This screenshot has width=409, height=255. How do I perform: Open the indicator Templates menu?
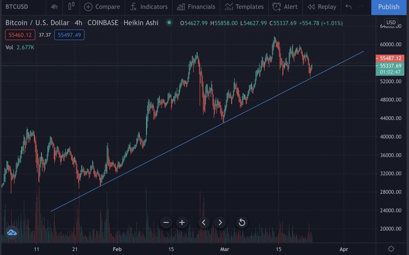(244, 7)
